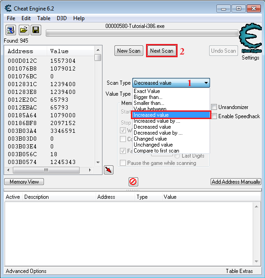Viewport: 265px width, 278px height.
Task: Enable the Unrandomizer checkbox
Action: (214, 107)
